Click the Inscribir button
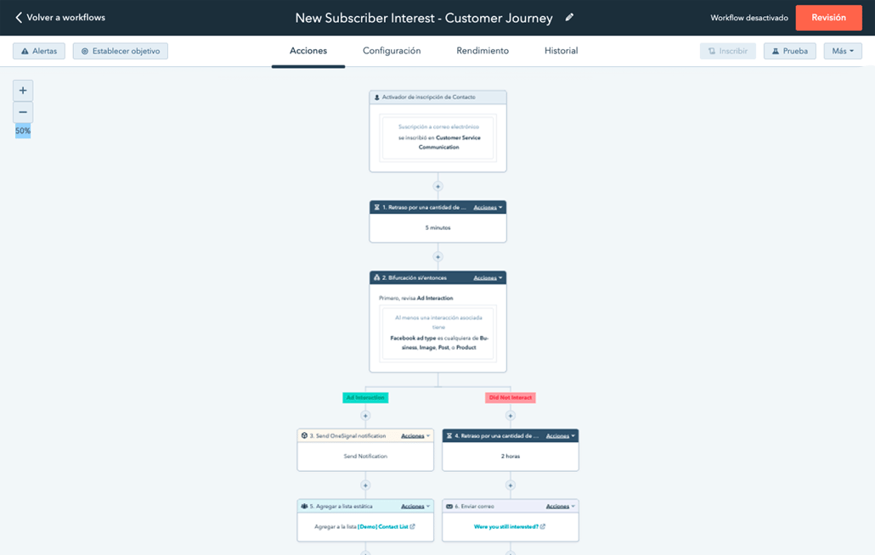 [728, 51]
